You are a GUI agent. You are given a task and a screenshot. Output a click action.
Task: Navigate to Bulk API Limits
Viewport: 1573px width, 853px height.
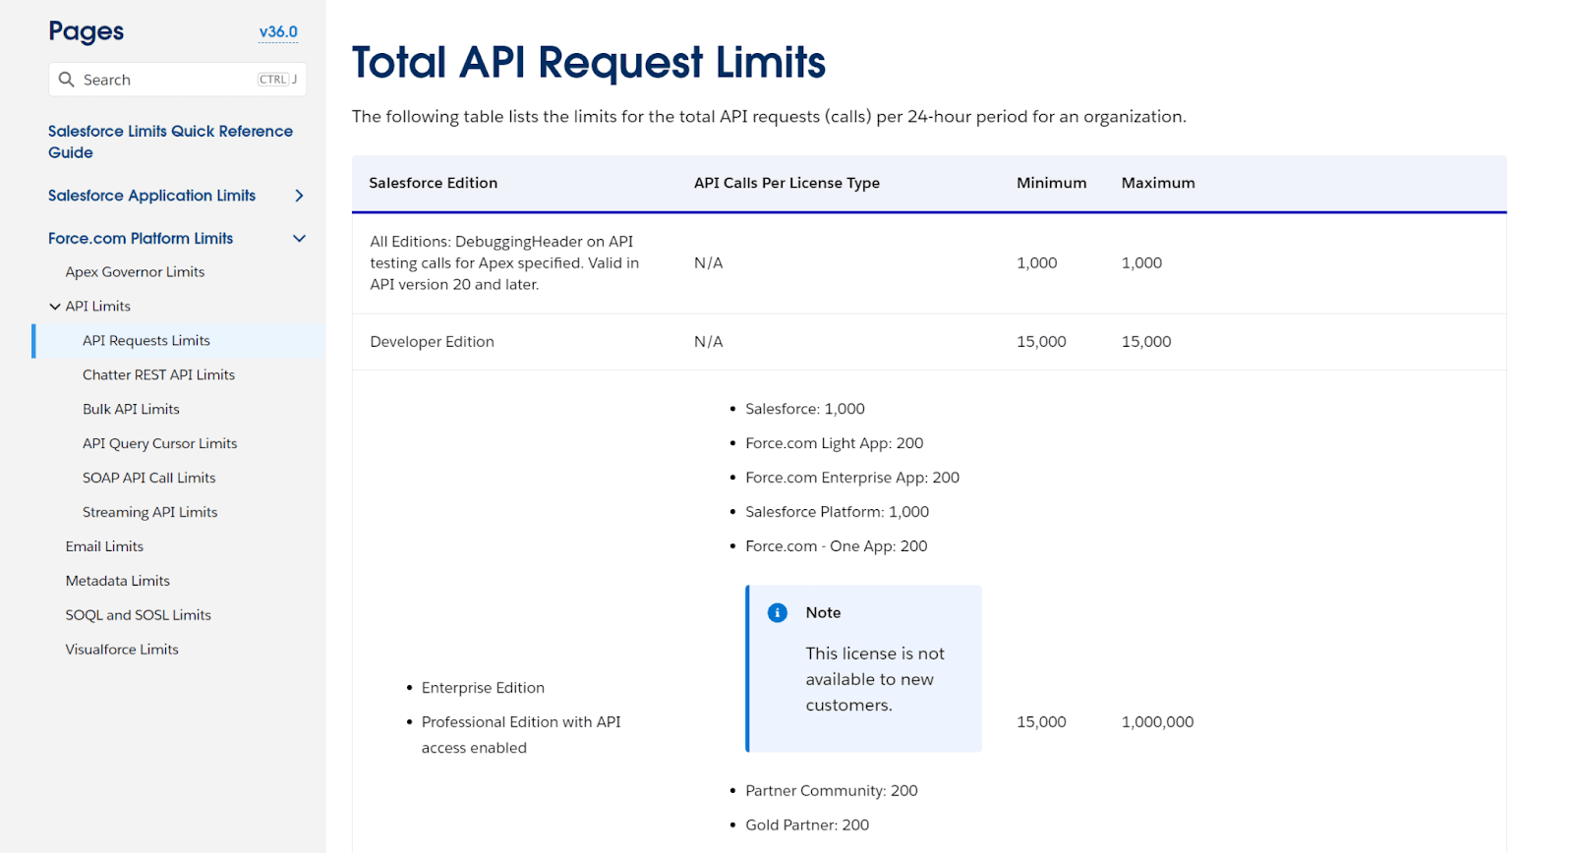131,410
